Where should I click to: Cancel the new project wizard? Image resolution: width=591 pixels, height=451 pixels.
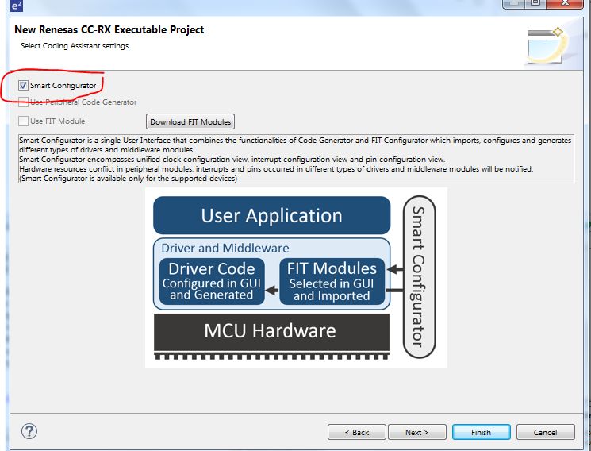[x=546, y=432]
